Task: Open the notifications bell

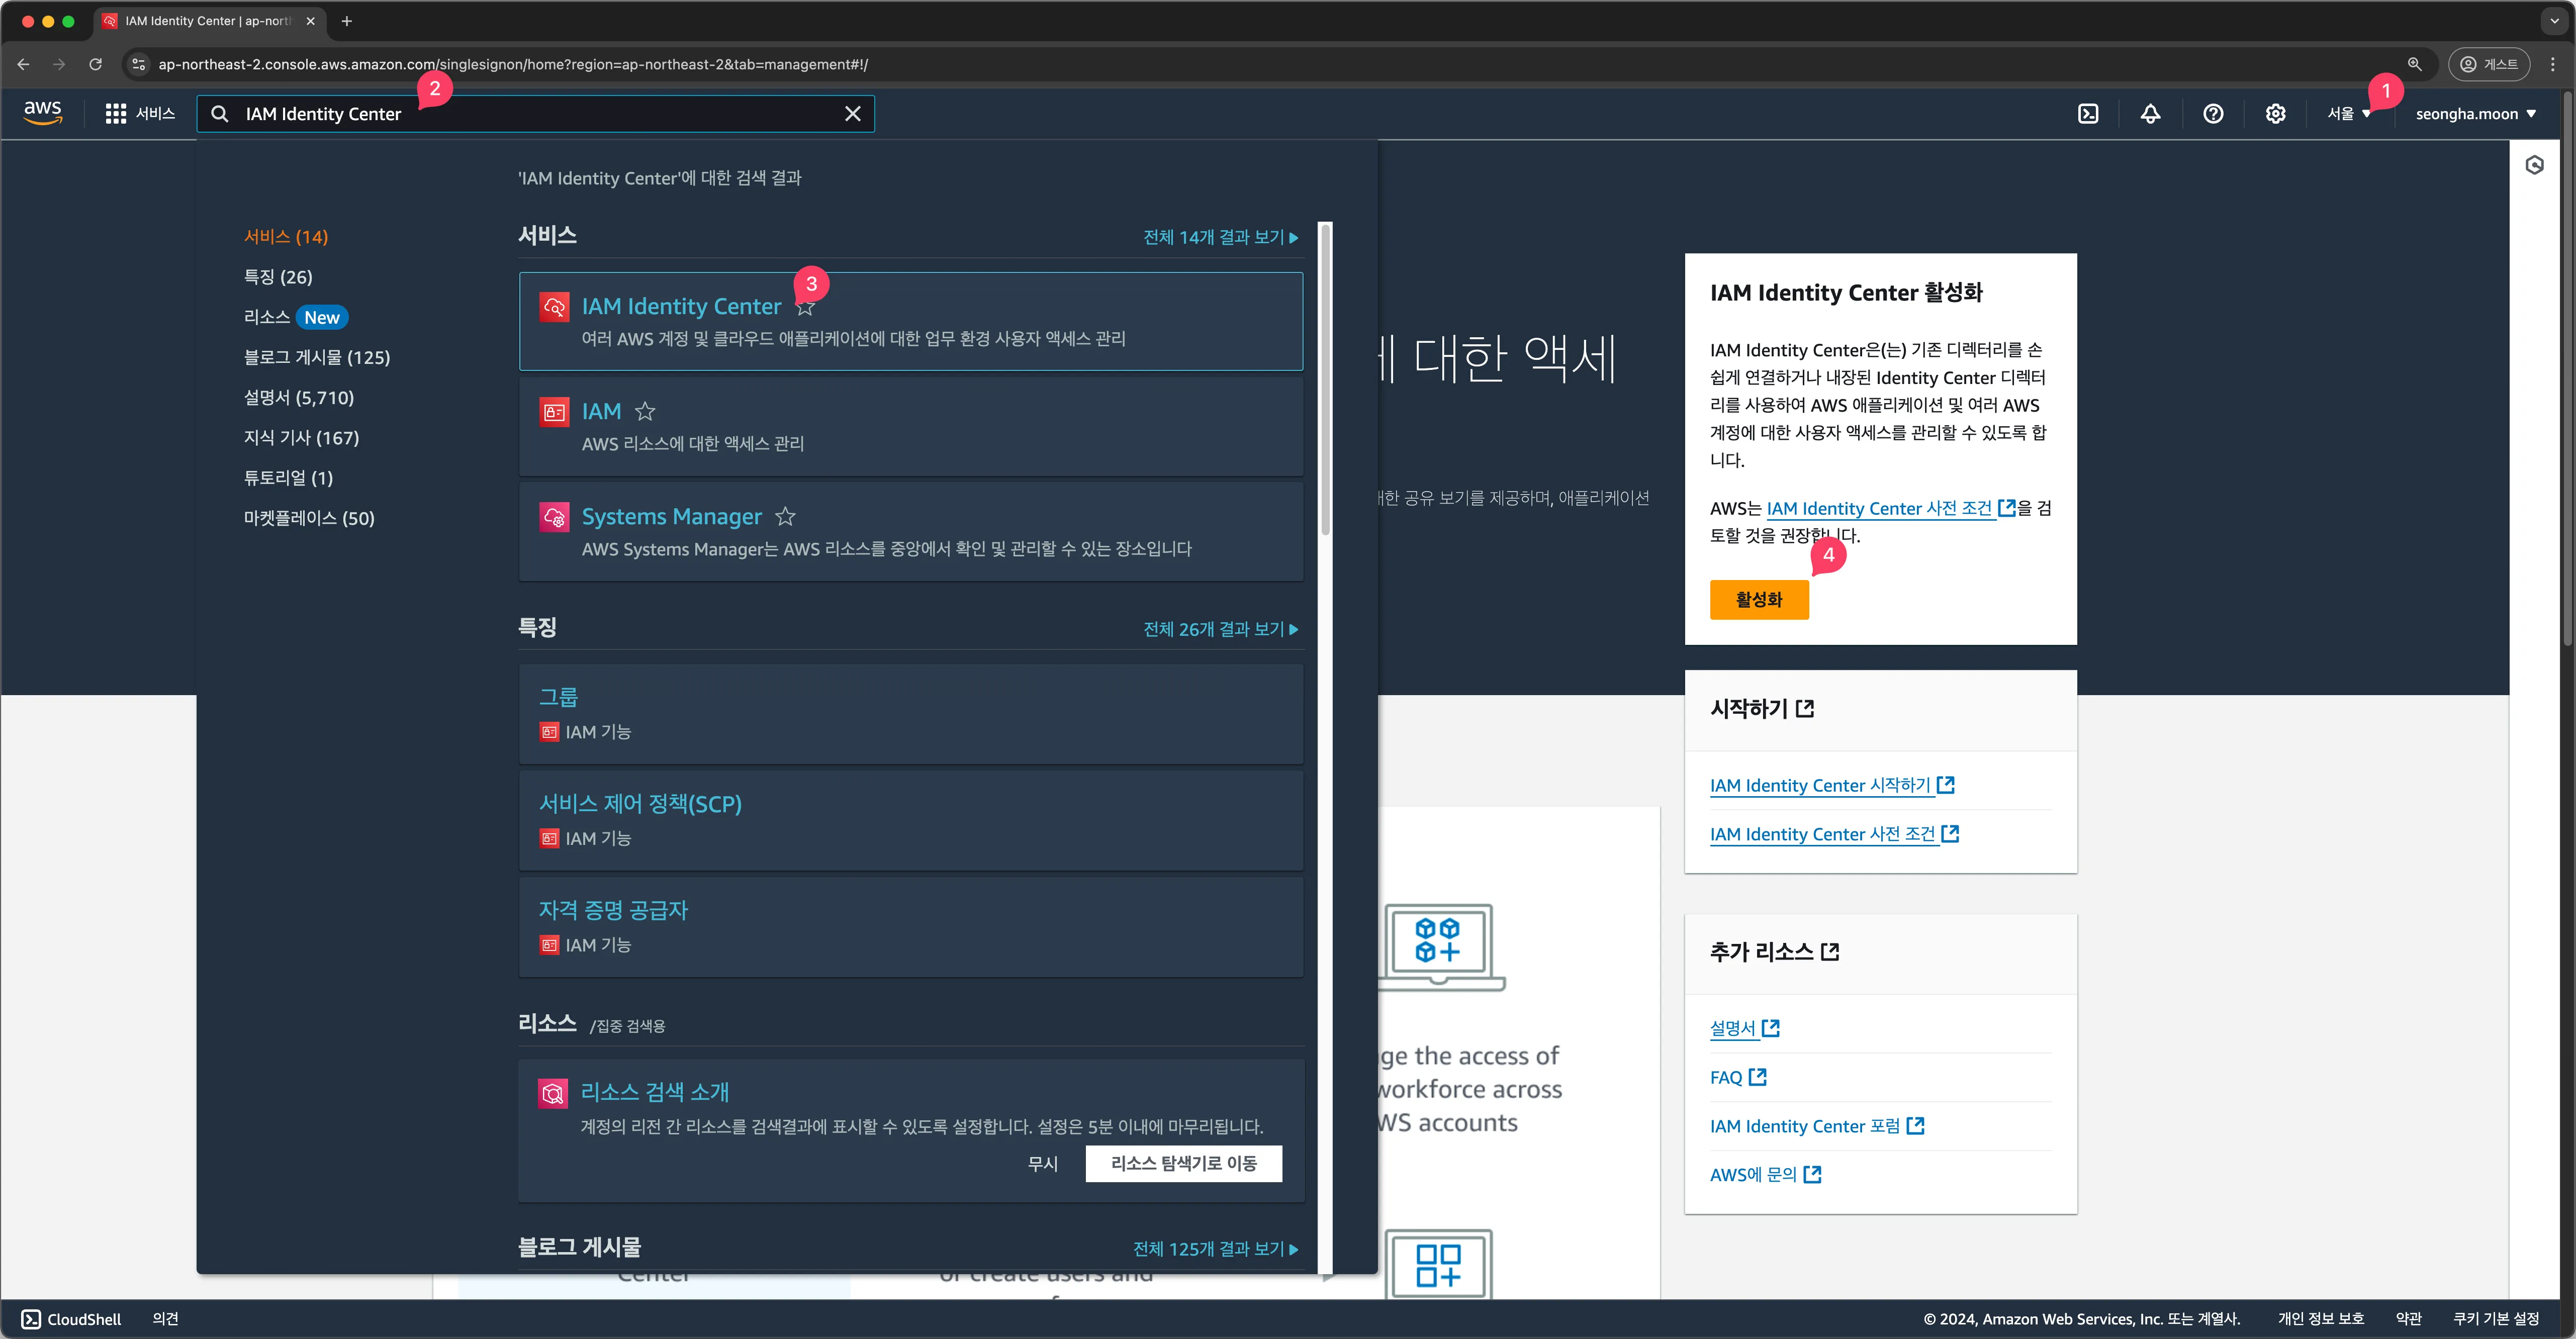Action: pyautogui.click(x=2150, y=114)
